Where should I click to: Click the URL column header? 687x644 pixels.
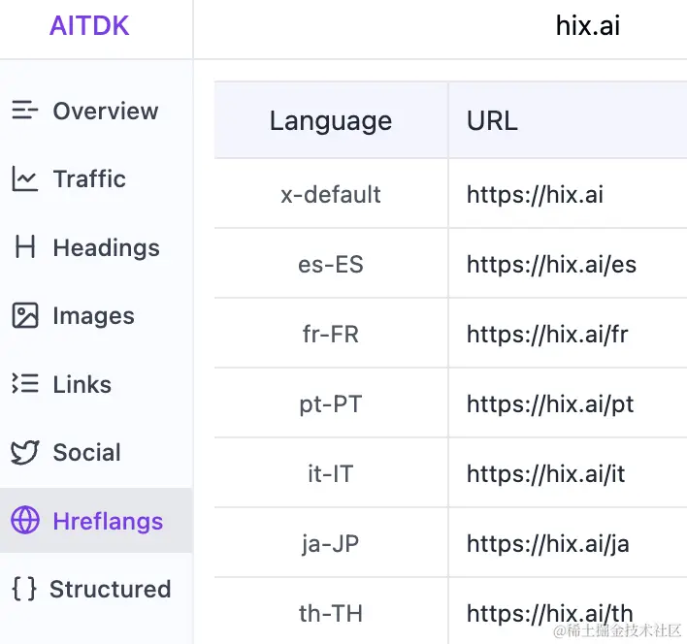(492, 120)
